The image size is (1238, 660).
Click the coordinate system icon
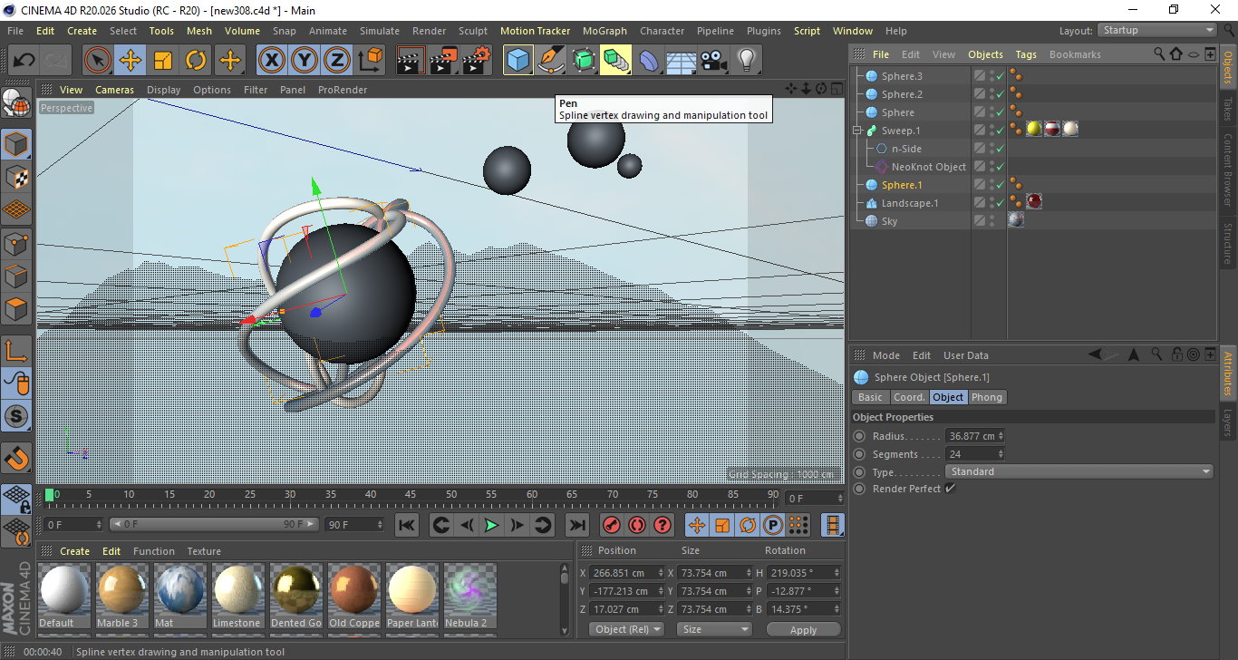[x=371, y=61]
